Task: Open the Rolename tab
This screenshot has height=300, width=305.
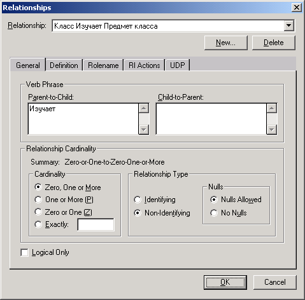Action: 103,65
